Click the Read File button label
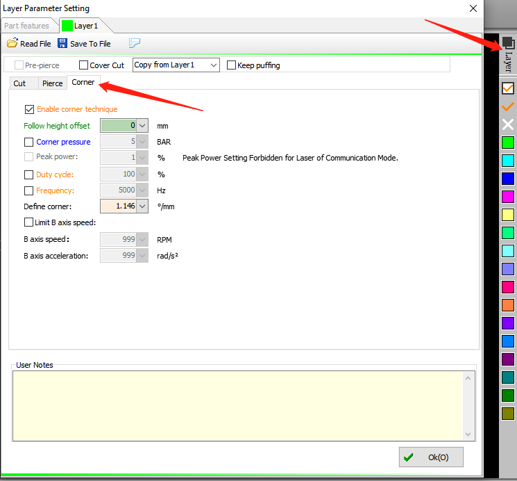This screenshot has height=481, width=517. coord(35,44)
